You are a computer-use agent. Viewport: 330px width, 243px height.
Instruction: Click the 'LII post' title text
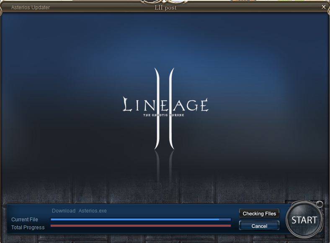165,8
